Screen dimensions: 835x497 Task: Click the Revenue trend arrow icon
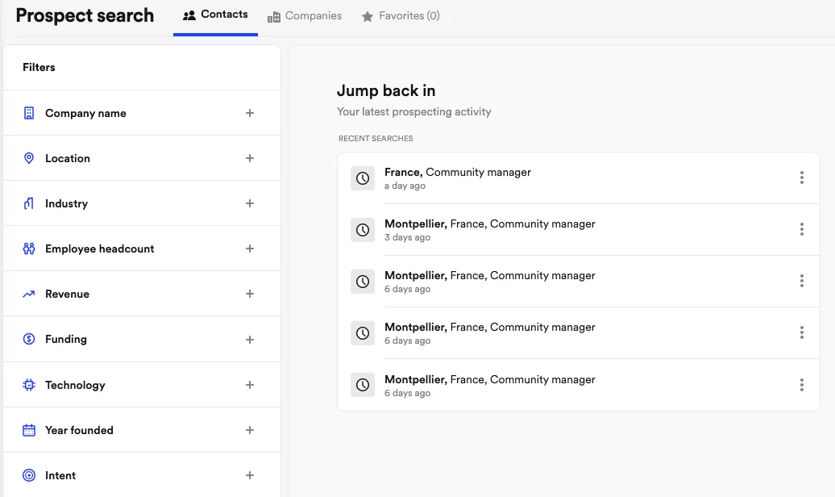29,294
